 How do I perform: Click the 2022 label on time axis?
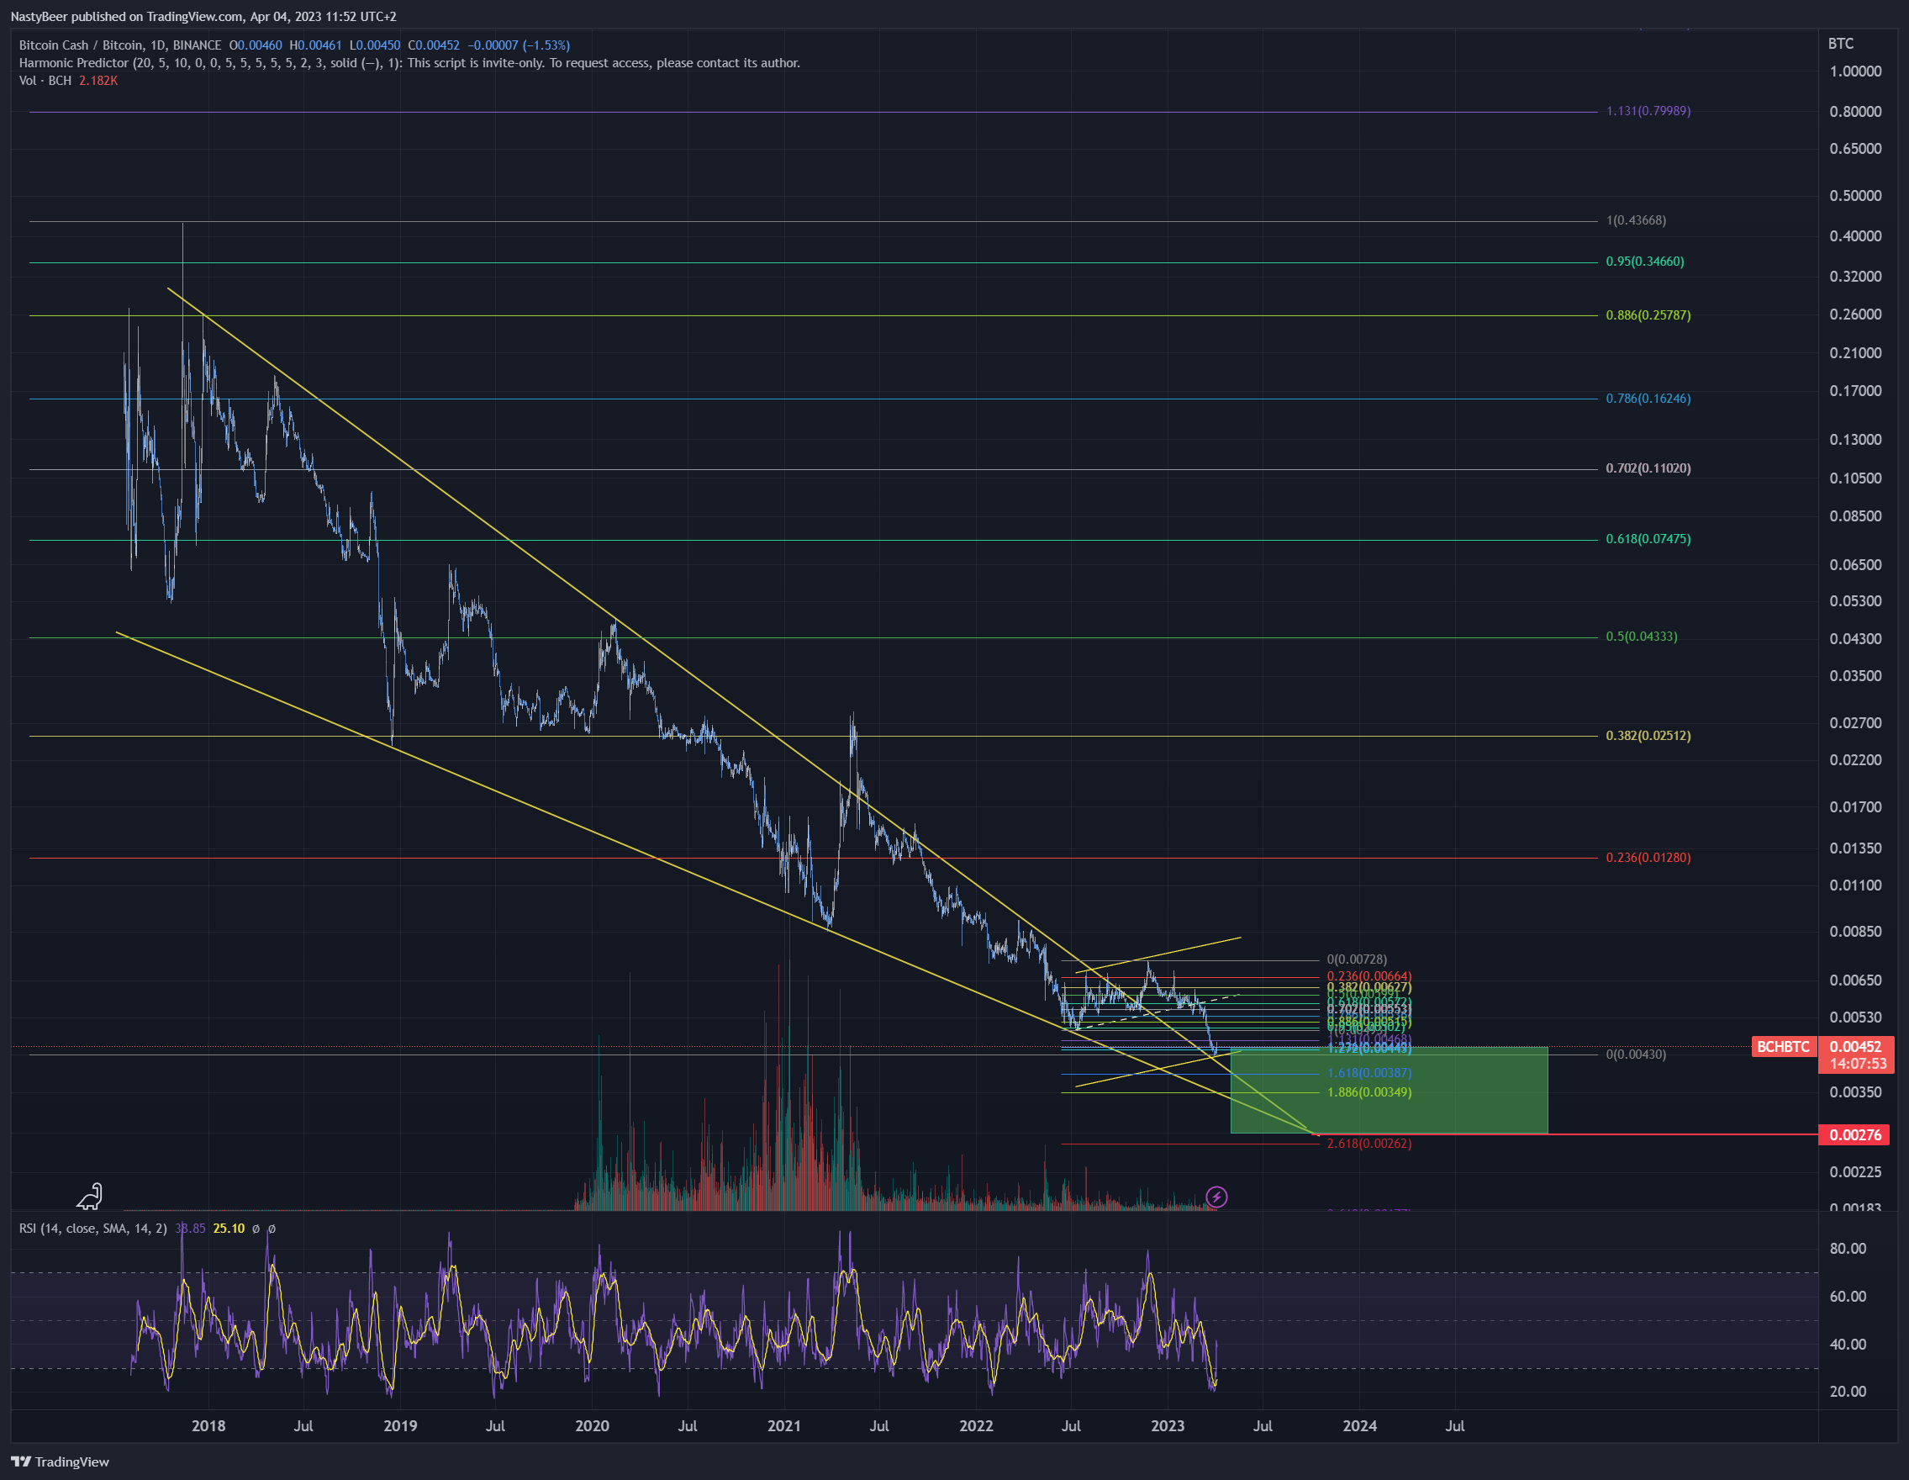point(976,1426)
